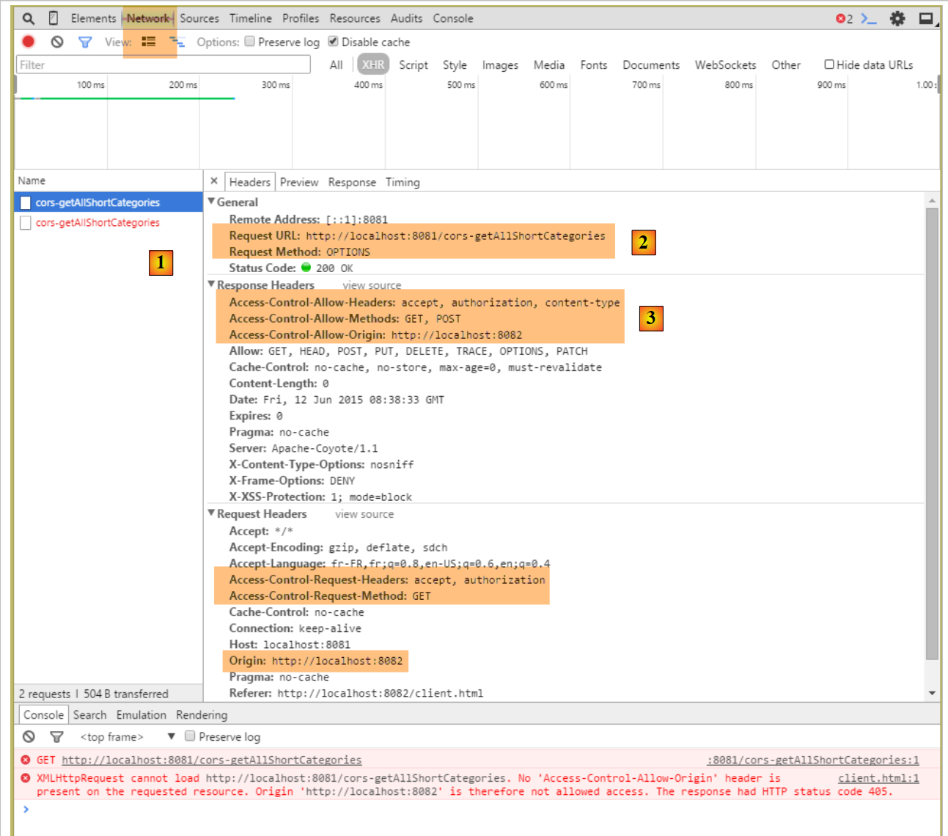948x836 pixels.
Task: Change dock side with the dock icon
Action: tap(927, 18)
